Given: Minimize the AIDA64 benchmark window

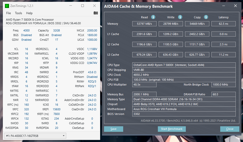Looking at the screenshot, I should pyautogui.click(x=224, y=6).
